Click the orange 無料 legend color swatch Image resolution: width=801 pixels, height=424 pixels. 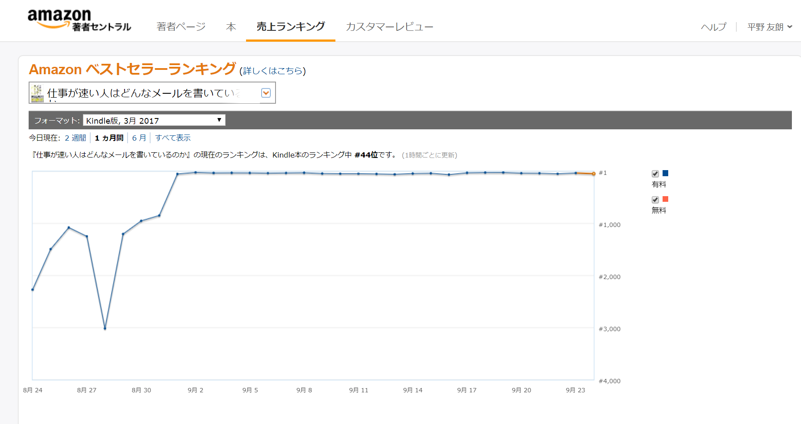(665, 199)
